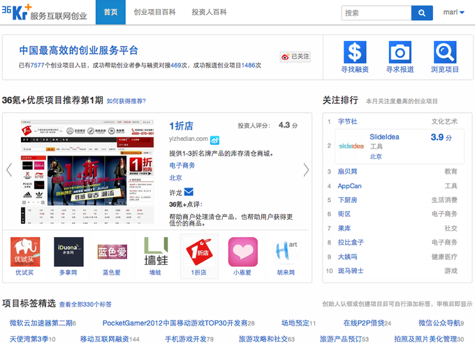Select the 1折店 red tag icon
Viewport: 475px width, 345px height.
[199, 252]
